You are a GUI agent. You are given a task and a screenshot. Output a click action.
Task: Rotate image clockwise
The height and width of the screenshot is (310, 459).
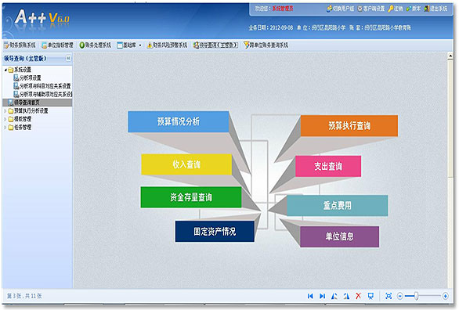tap(346, 296)
